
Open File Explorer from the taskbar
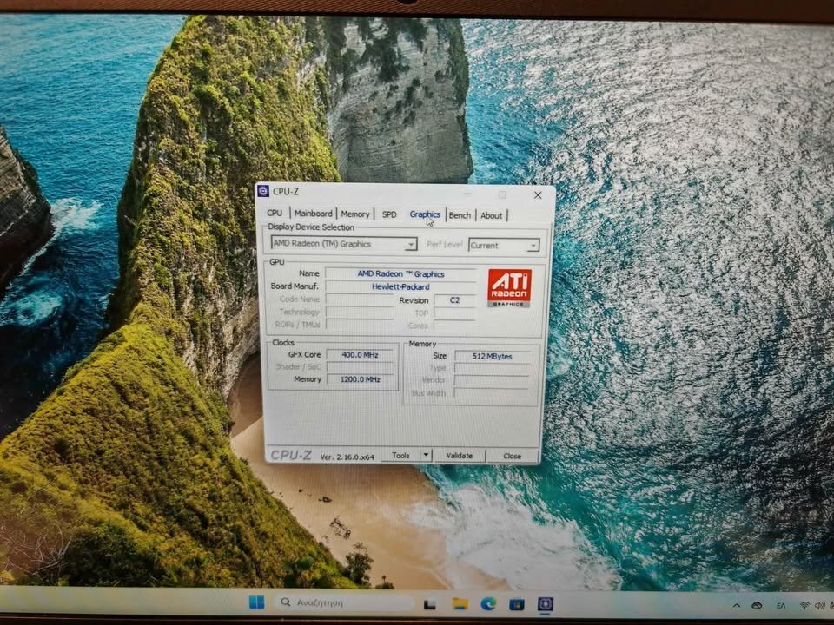[x=460, y=604]
